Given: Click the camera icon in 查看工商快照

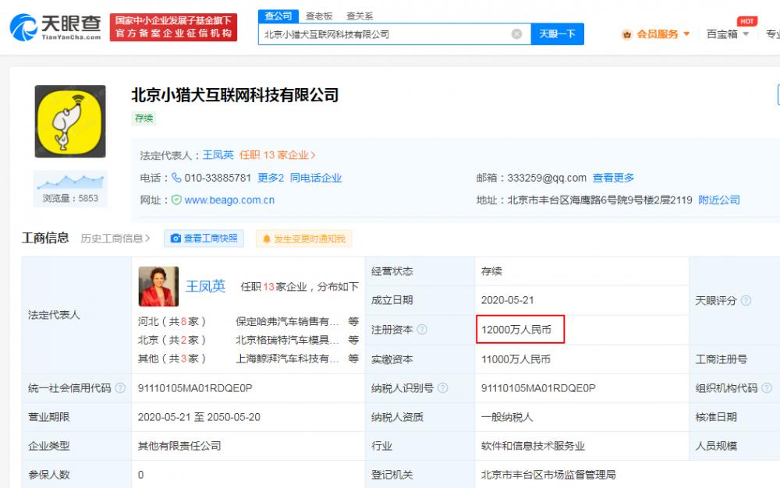Looking at the screenshot, I should click(175, 239).
